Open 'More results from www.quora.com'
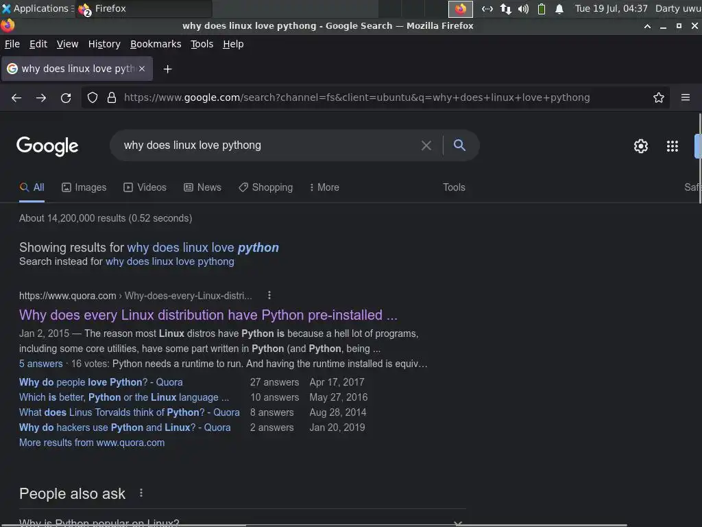Viewport: 702px width, 527px height. tap(92, 443)
